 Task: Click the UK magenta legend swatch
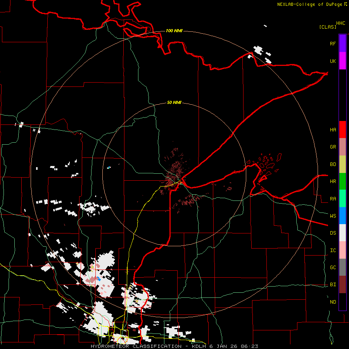tap(342, 61)
